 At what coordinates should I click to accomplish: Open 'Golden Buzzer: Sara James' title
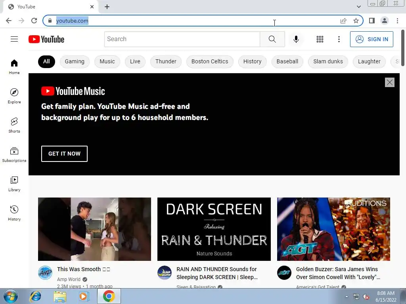[x=338, y=273]
